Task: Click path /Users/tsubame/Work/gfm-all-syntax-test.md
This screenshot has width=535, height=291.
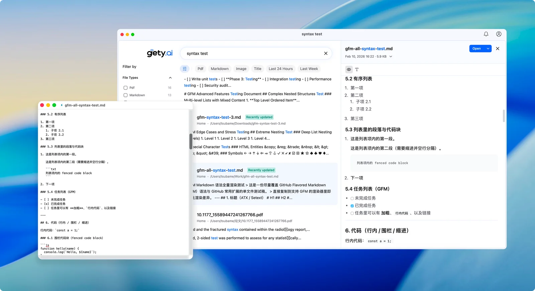Action: point(244,177)
